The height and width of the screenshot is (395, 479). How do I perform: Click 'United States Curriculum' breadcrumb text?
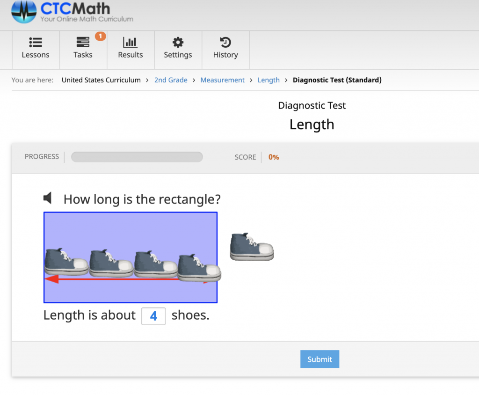pyautogui.click(x=101, y=80)
